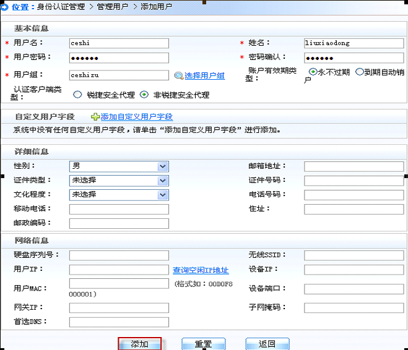Go to 身份认证管理 in breadcrumb

pyautogui.click(x=61, y=6)
